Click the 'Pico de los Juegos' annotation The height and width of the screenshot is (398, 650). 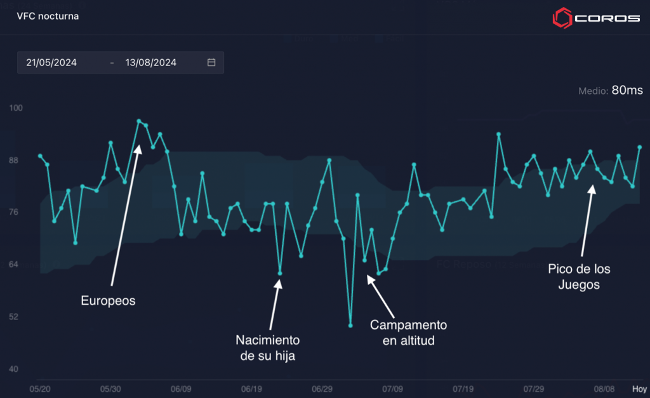click(x=579, y=277)
